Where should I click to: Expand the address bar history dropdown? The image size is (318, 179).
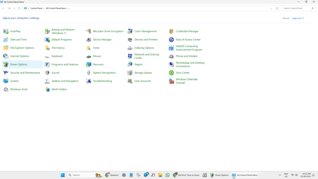click(x=271, y=8)
